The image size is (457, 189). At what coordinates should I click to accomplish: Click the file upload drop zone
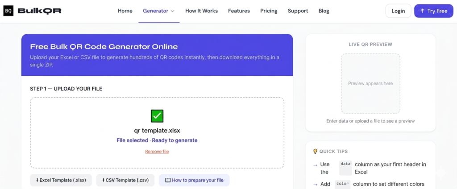coord(157,133)
